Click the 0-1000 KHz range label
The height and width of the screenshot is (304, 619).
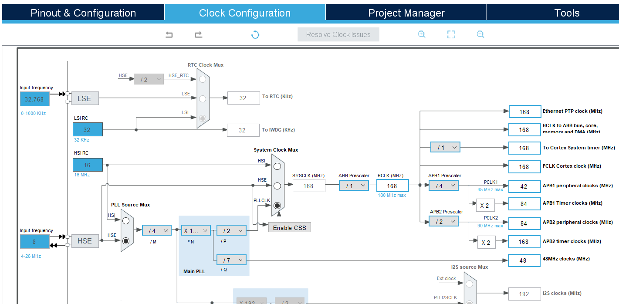click(x=33, y=113)
